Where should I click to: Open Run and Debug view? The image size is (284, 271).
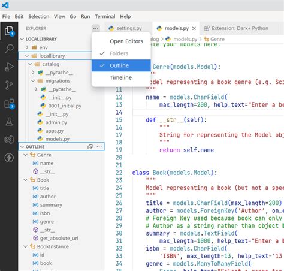pyautogui.click(x=9, y=67)
